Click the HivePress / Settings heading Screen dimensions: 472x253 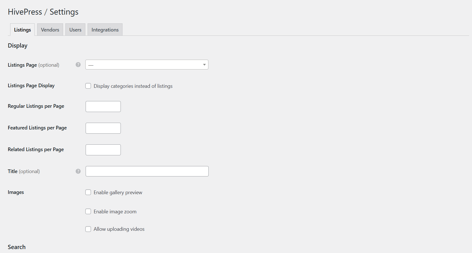(43, 12)
